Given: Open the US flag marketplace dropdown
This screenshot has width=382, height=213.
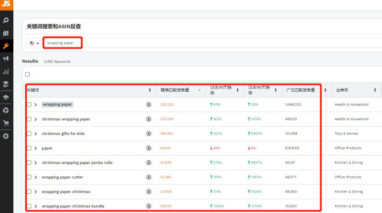Looking at the screenshot, I should [34, 43].
